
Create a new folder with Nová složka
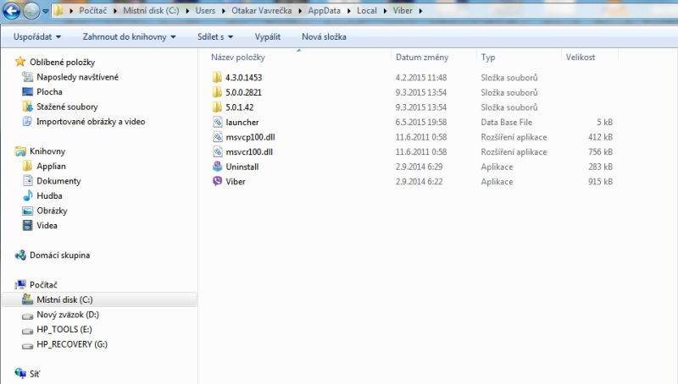tap(324, 37)
